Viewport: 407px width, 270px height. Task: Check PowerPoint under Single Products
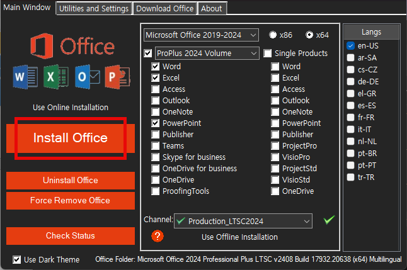tap(275, 123)
